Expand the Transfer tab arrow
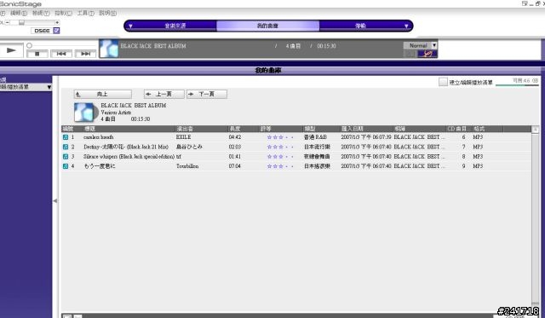 pos(406,26)
